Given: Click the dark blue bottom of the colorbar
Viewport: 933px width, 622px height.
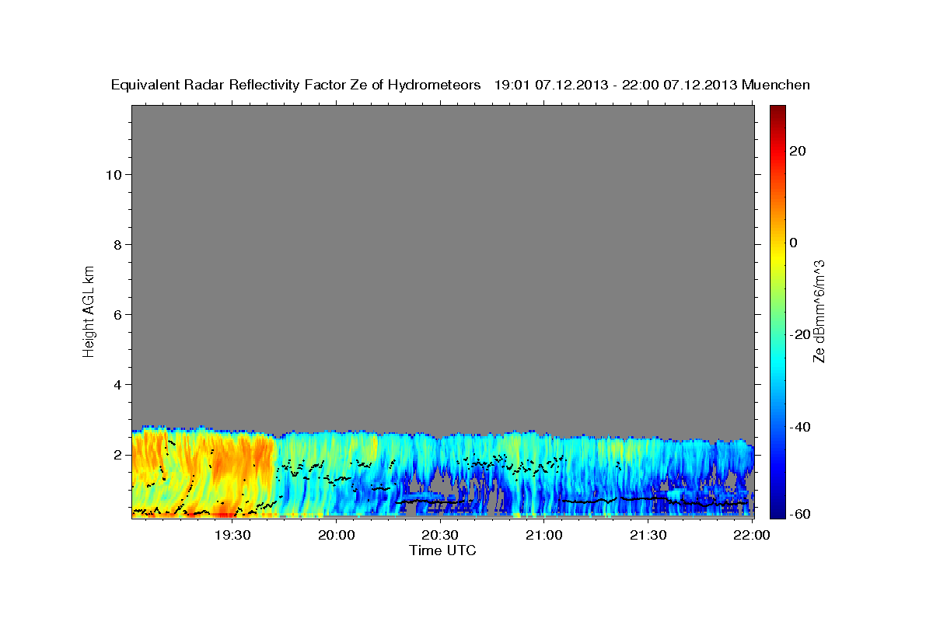Looking at the screenshot, I should coord(777,512).
